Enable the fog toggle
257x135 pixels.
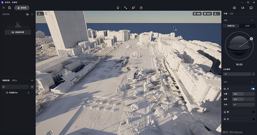click(253, 112)
